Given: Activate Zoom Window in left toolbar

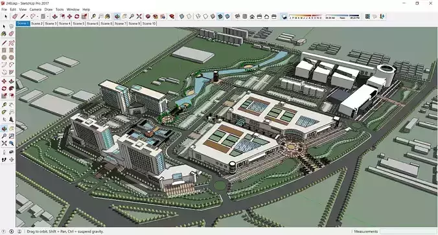Looking at the screenshot, I should point(11,136).
